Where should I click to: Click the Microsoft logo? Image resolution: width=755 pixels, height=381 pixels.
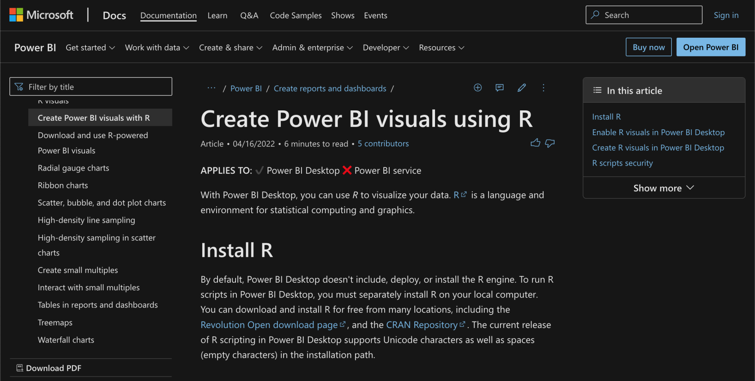[41, 15]
